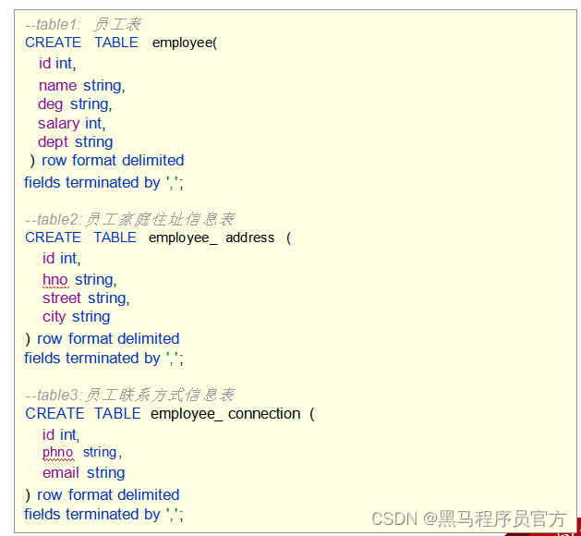Image resolution: width=581 pixels, height=536 pixels.
Task: Click the 'city string' column line
Action: [x=77, y=317]
